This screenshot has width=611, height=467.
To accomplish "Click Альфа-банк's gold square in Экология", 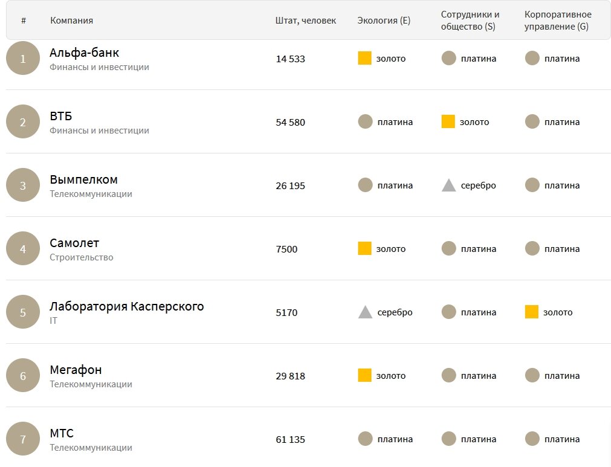I will tap(365, 58).
